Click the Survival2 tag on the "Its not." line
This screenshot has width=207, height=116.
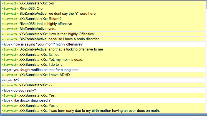tap(10, 54)
